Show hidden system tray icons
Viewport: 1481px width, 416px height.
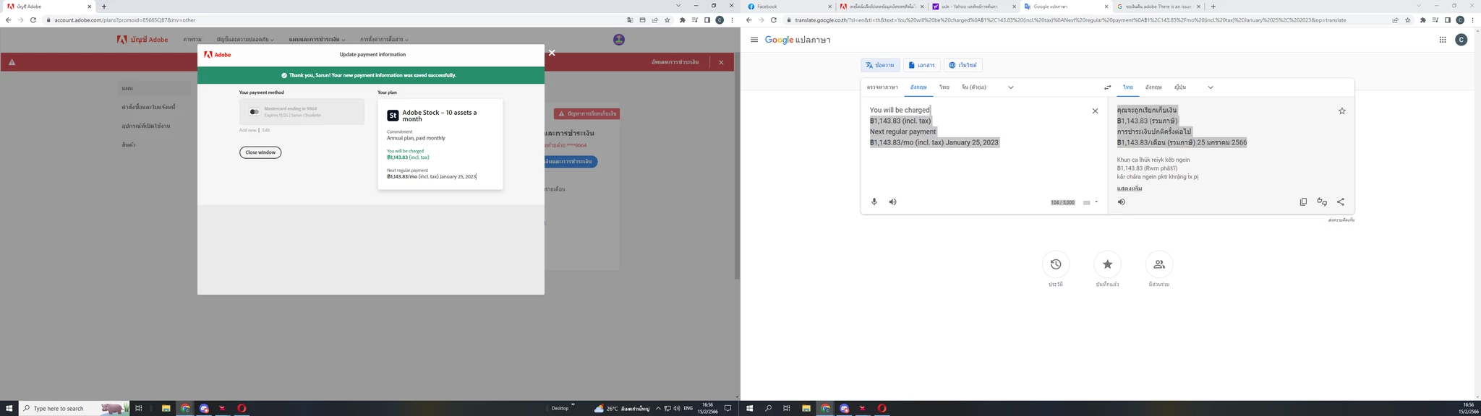(658, 409)
